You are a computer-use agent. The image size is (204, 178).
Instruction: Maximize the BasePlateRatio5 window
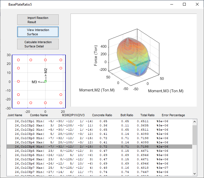click(184, 4)
